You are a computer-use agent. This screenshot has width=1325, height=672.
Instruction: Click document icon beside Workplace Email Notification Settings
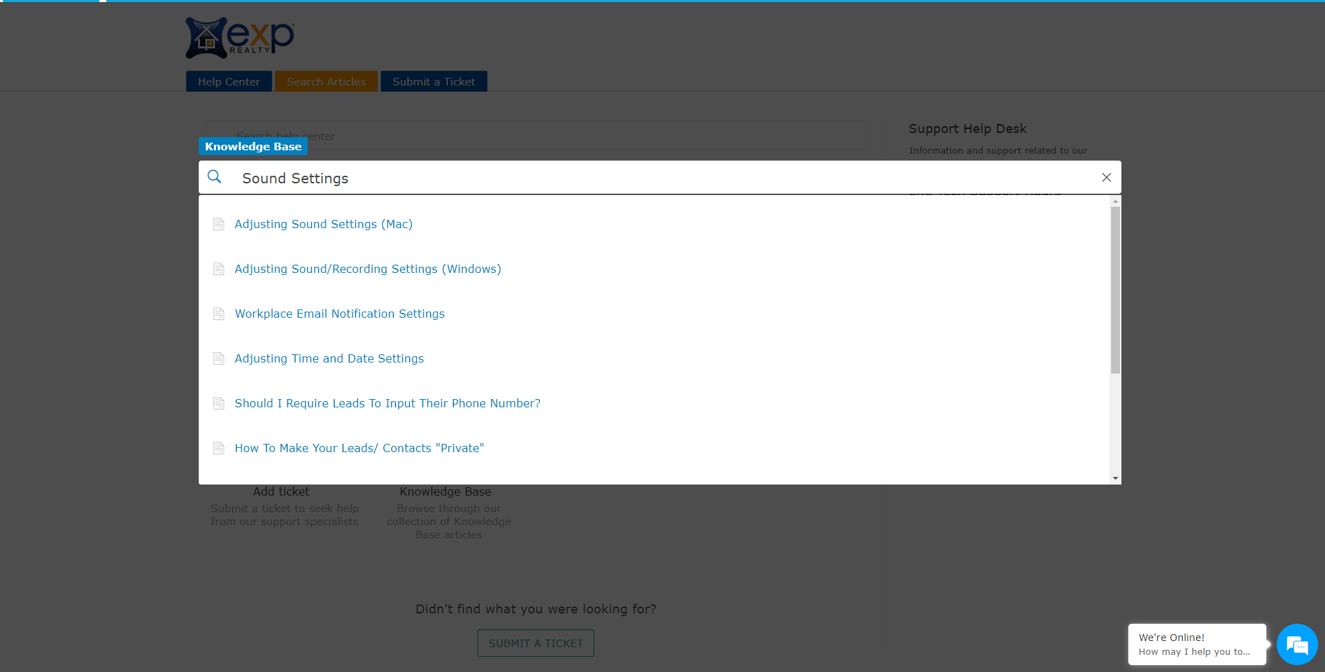pyautogui.click(x=219, y=314)
